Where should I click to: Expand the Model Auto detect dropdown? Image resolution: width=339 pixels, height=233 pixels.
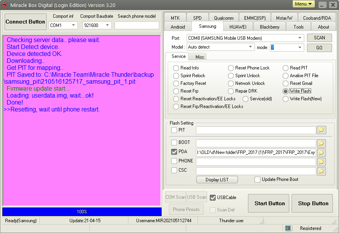pyautogui.click(x=250, y=47)
